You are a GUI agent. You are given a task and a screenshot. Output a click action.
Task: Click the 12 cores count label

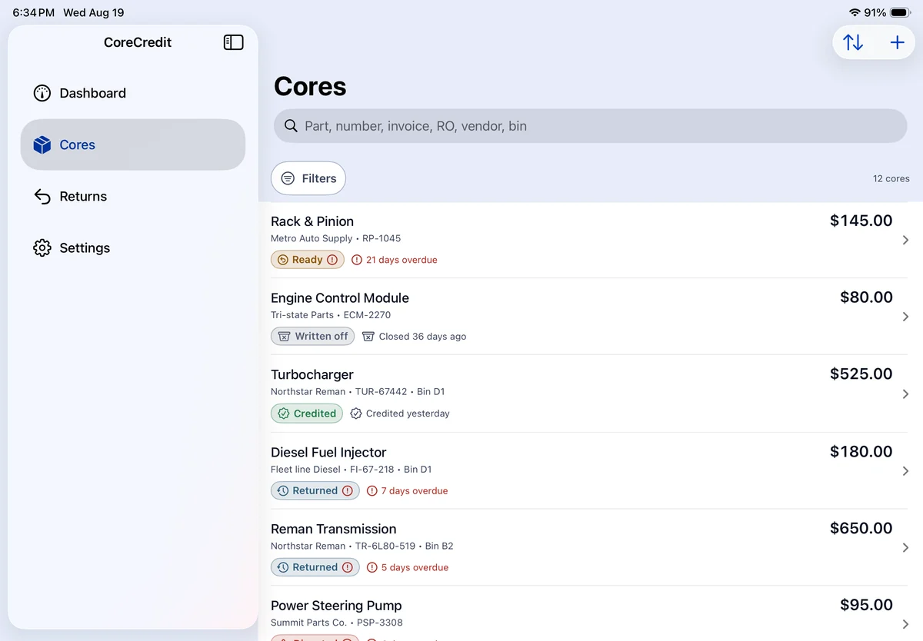point(891,178)
